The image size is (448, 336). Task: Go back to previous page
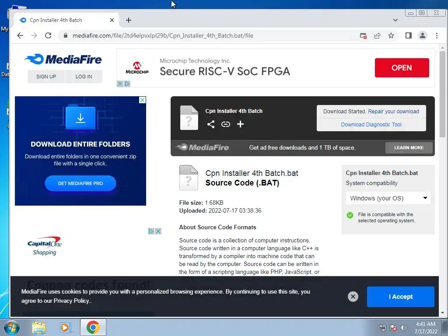click(x=20, y=35)
